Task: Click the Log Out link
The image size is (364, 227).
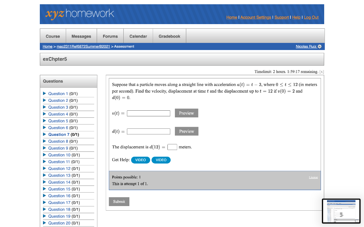Action: coord(311,17)
